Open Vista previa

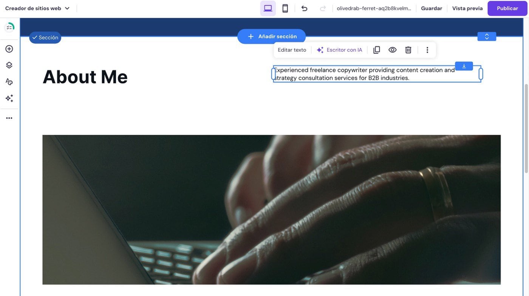click(467, 8)
